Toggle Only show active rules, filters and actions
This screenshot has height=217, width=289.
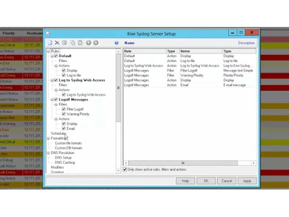125,170
